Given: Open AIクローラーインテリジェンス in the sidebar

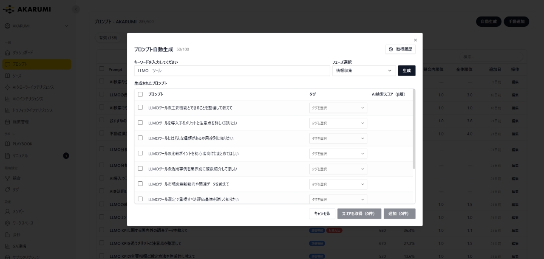Looking at the screenshot, I should (37, 87).
